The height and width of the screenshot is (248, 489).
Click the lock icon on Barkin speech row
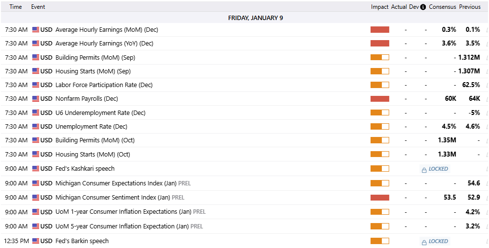[x=424, y=242]
